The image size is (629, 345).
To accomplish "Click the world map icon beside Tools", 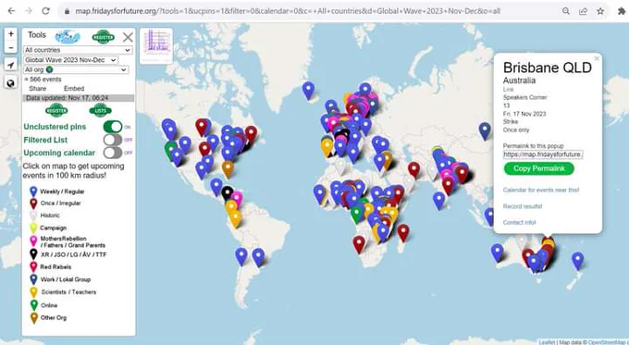I will (x=68, y=37).
